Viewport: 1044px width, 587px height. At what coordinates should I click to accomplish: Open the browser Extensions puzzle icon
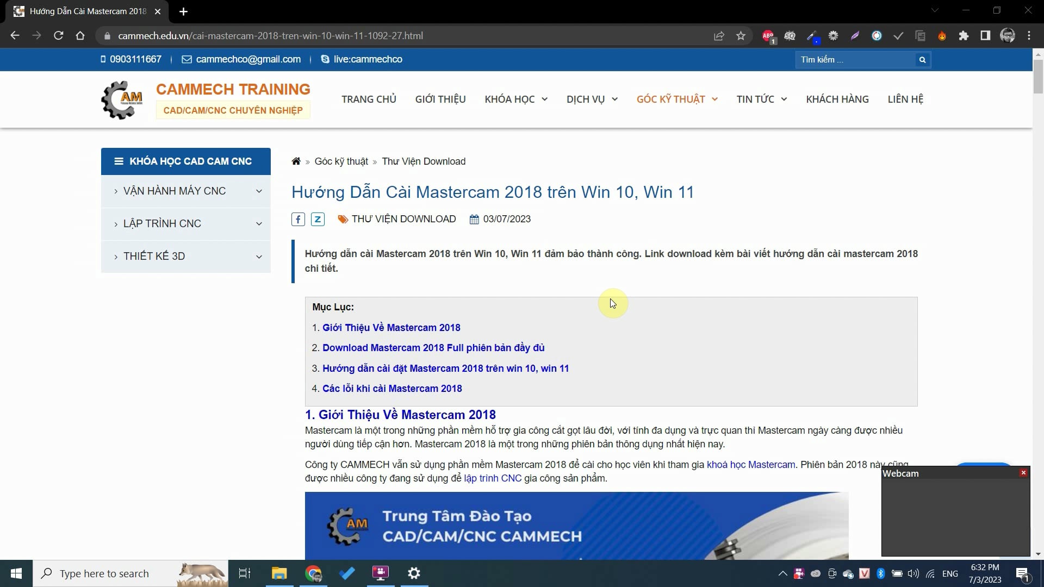[964, 36]
